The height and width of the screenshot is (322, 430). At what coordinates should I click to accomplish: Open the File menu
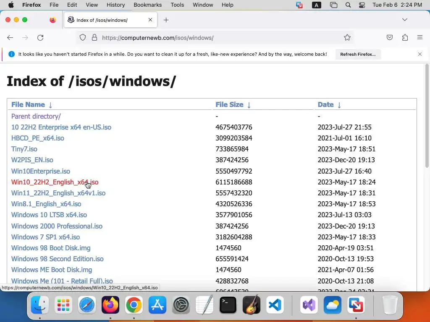click(x=54, y=5)
